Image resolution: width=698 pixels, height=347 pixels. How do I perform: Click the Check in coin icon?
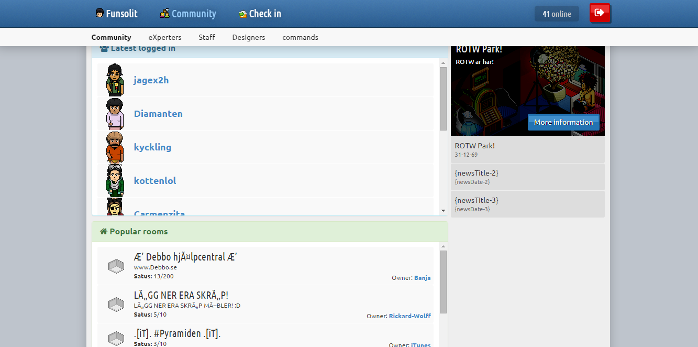[242, 13]
